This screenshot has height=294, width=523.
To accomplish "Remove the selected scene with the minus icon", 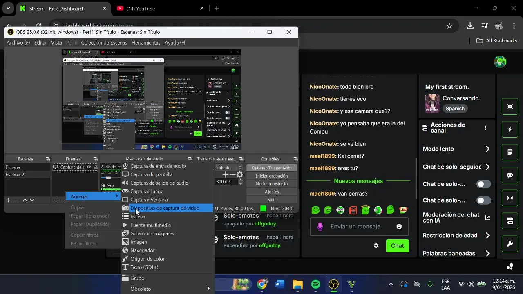I will [x=16, y=200].
